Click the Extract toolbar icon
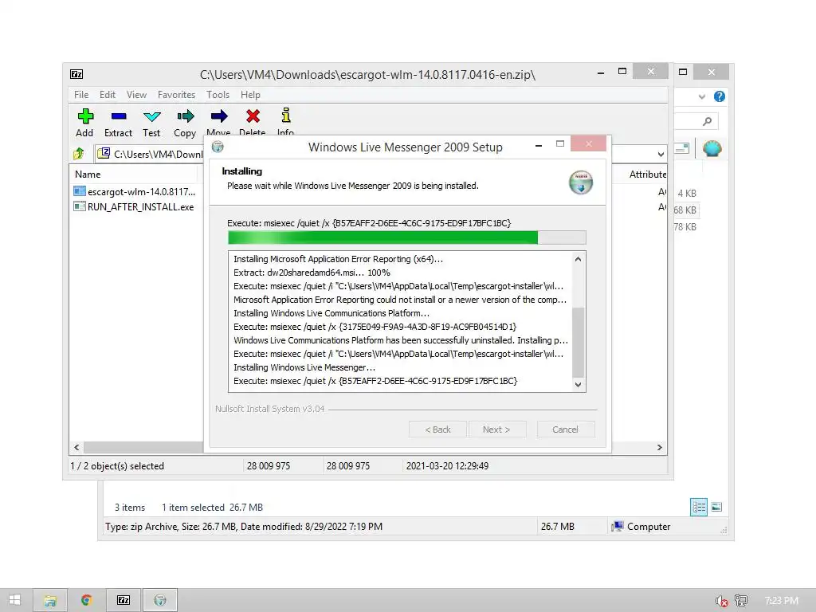Screen dimensions: 816x612 click(x=119, y=116)
